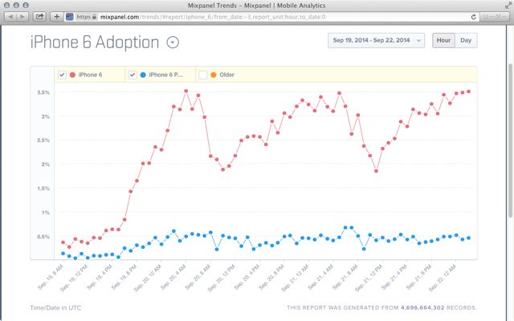
Task: Uncheck the iPhone 6 Plus series checkbox
Action: [x=133, y=75]
